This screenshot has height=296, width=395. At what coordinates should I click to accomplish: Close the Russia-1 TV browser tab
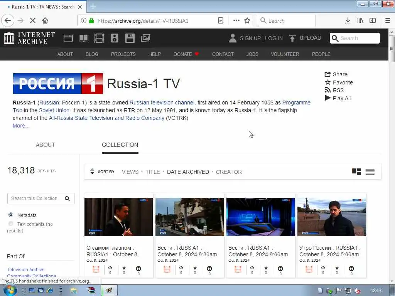click(80, 7)
